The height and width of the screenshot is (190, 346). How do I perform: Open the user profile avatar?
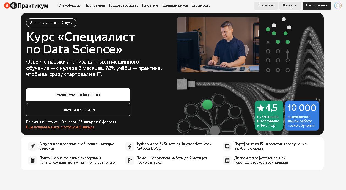338,5
